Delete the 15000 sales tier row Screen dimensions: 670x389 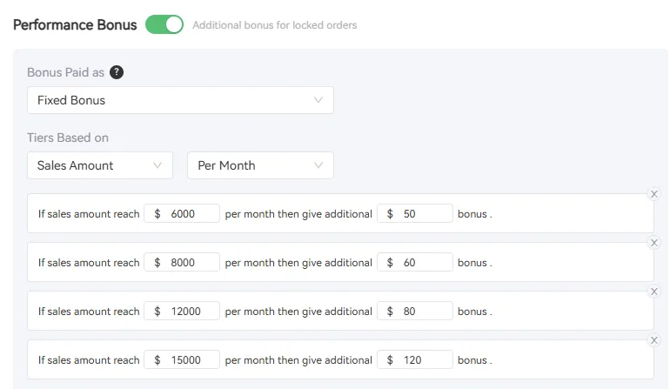654,340
